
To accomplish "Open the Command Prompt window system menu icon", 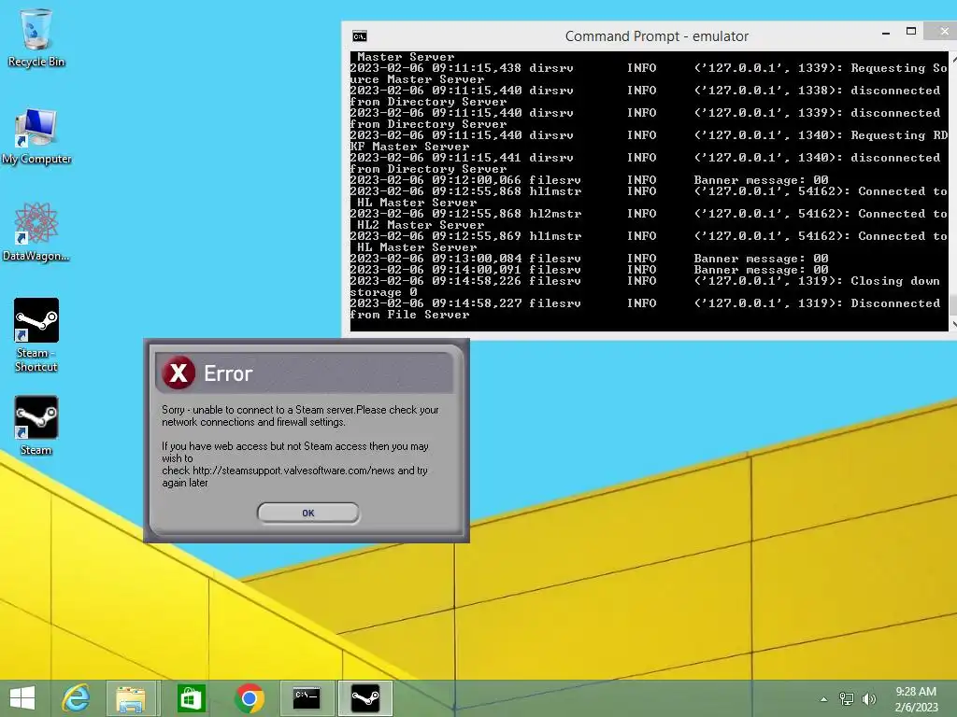I will coord(360,36).
